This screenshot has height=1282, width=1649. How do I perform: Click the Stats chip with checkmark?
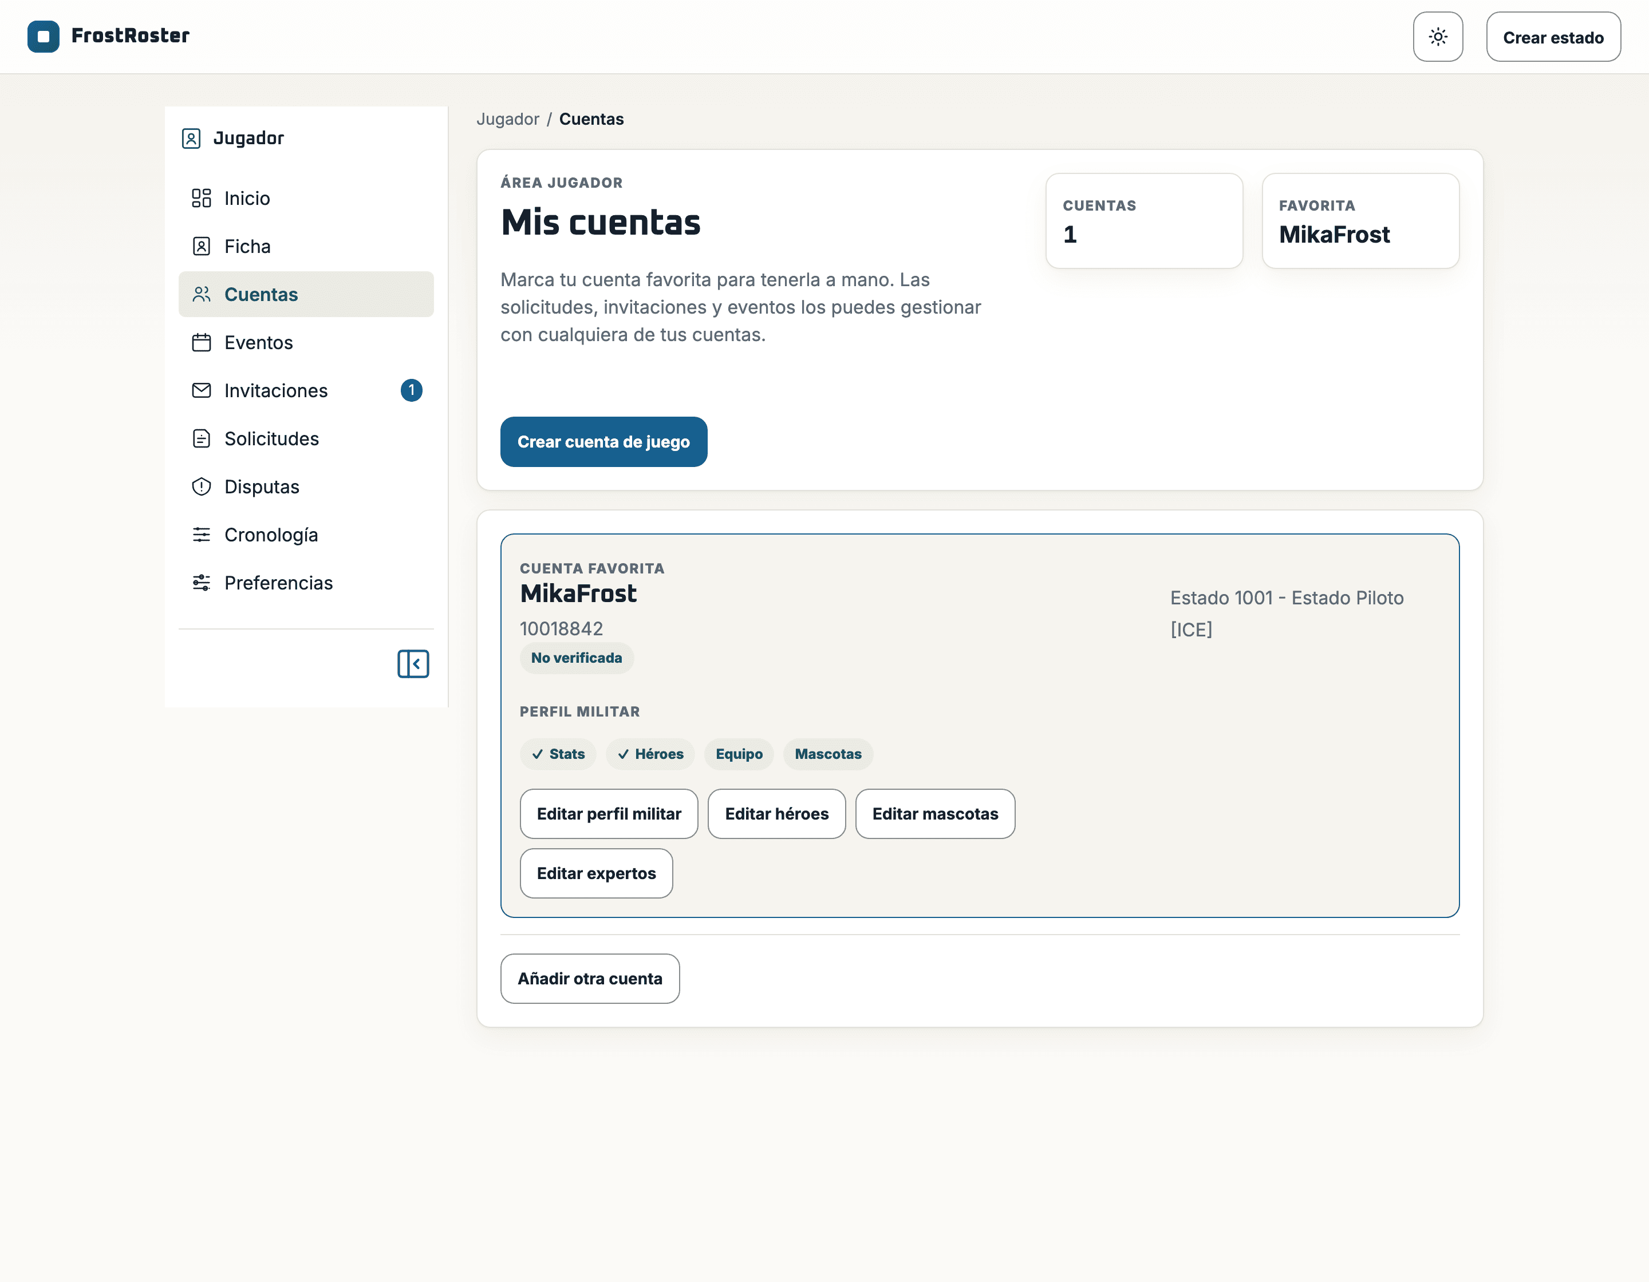(x=558, y=754)
